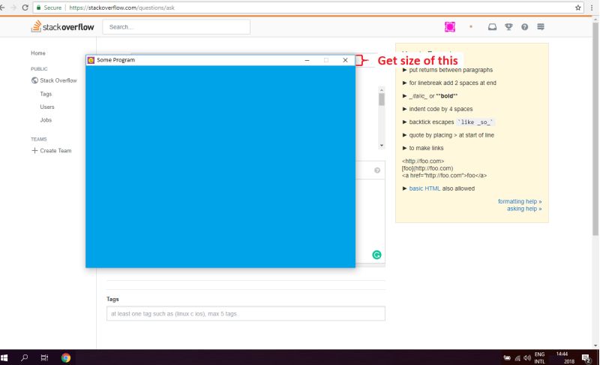This screenshot has width=600, height=365.
Task: Click the editor help question icon
Action: (x=377, y=170)
